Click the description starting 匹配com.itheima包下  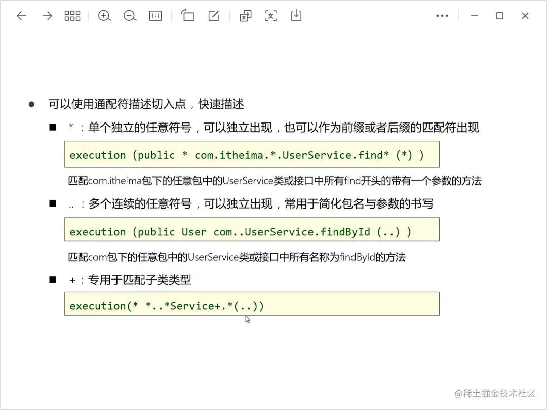coord(275,181)
